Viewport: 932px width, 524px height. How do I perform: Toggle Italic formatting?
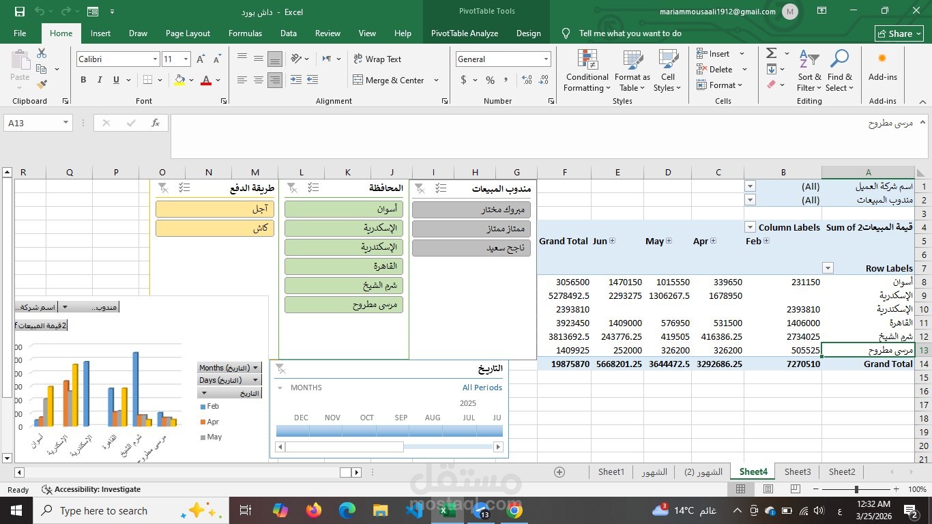point(100,80)
